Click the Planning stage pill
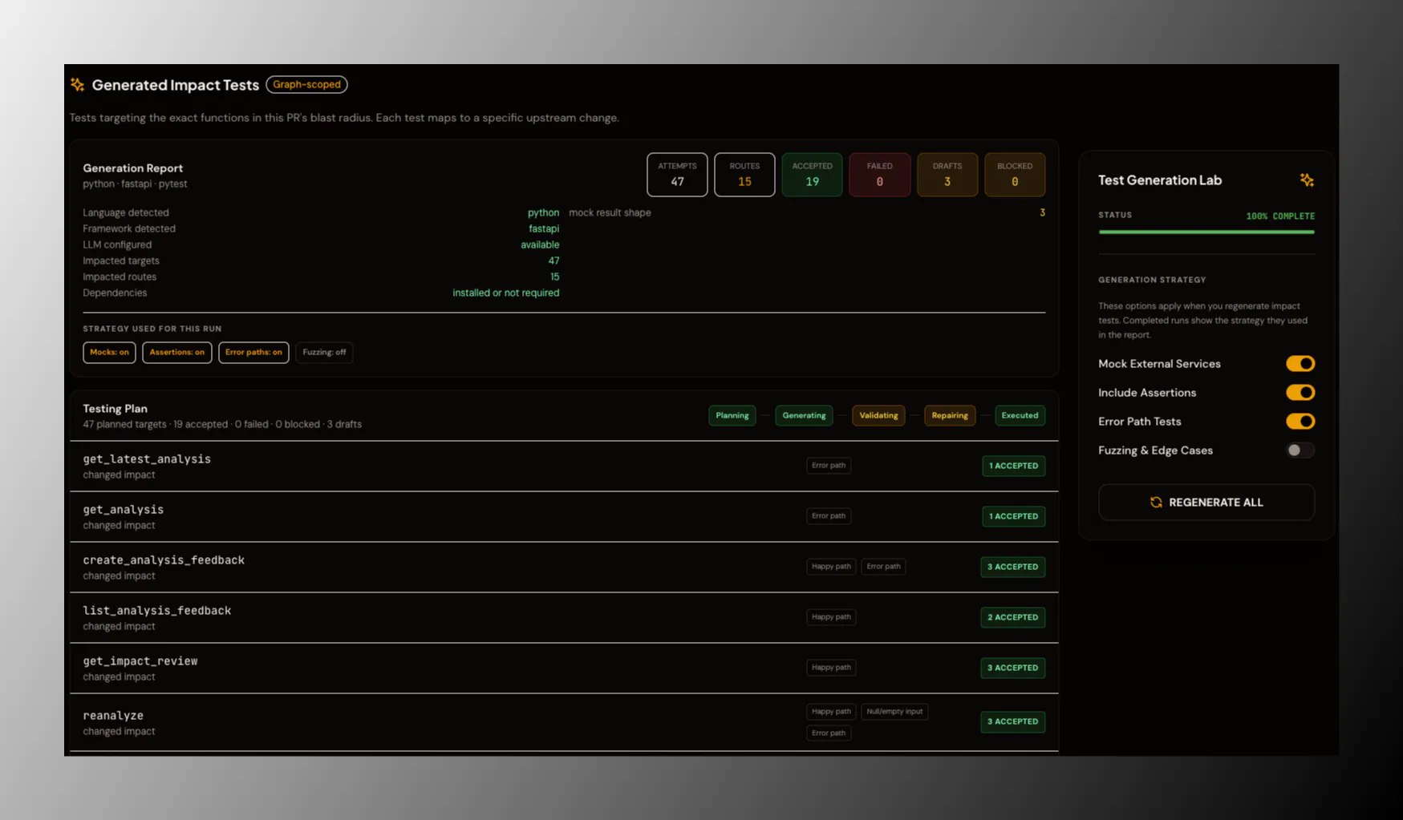This screenshot has width=1403, height=820. (x=732, y=415)
